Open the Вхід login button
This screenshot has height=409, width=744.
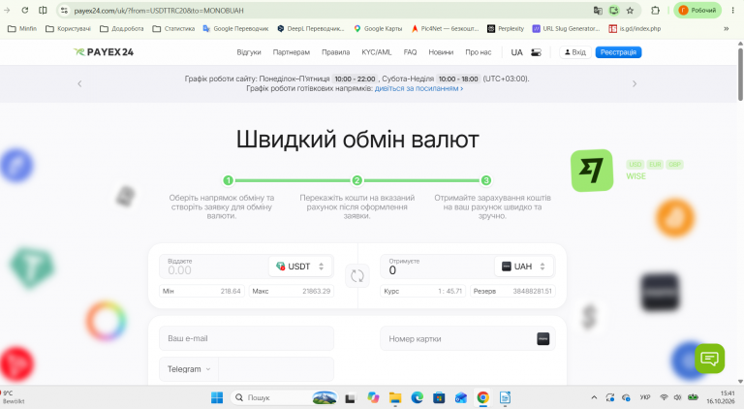click(x=575, y=52)
